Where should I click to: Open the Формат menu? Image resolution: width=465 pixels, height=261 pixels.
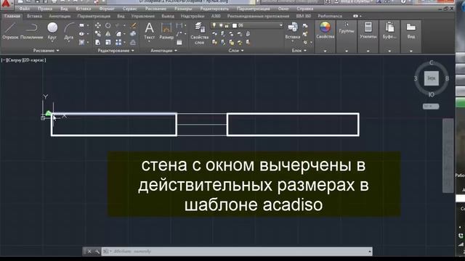tap(107, 9)
